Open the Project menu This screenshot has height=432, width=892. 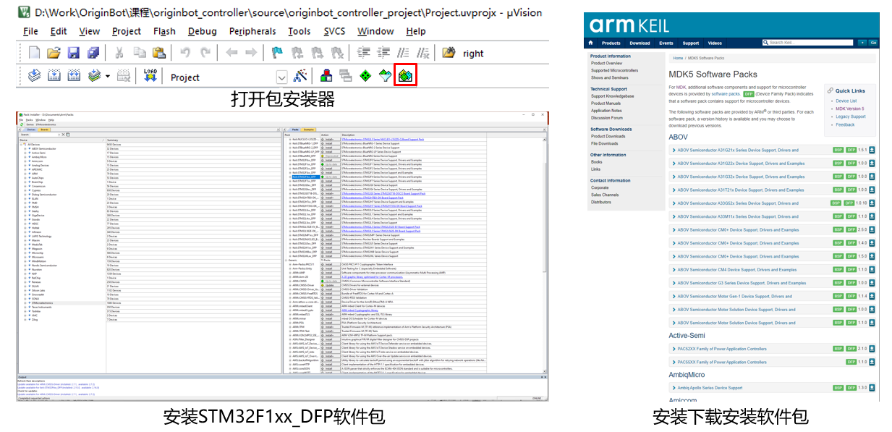127,31
